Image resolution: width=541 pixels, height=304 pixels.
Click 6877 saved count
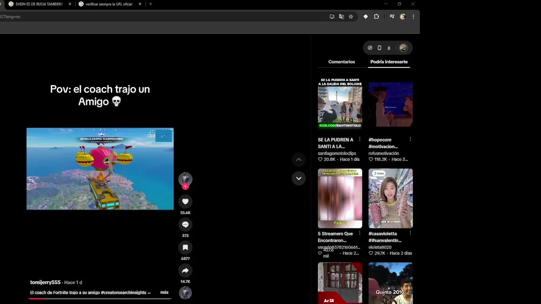185,258
